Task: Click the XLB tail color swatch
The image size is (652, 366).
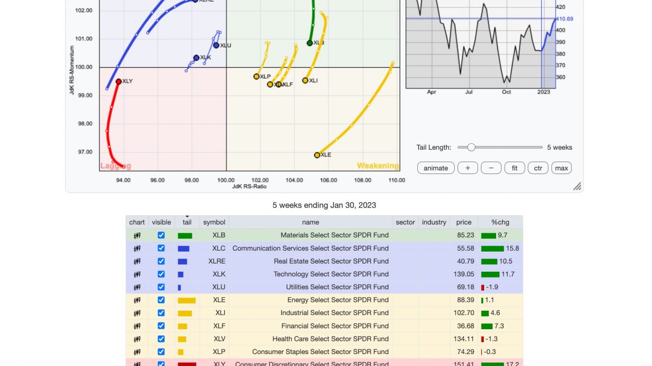Action: pos(185,236)
